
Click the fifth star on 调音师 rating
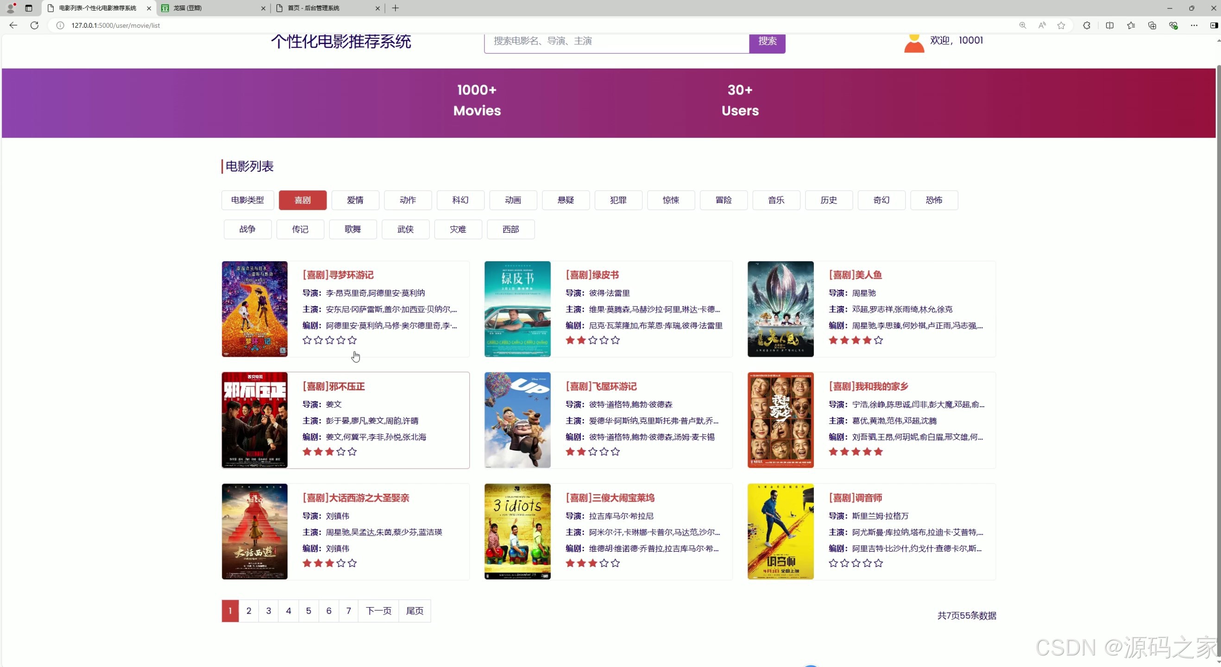878,563
